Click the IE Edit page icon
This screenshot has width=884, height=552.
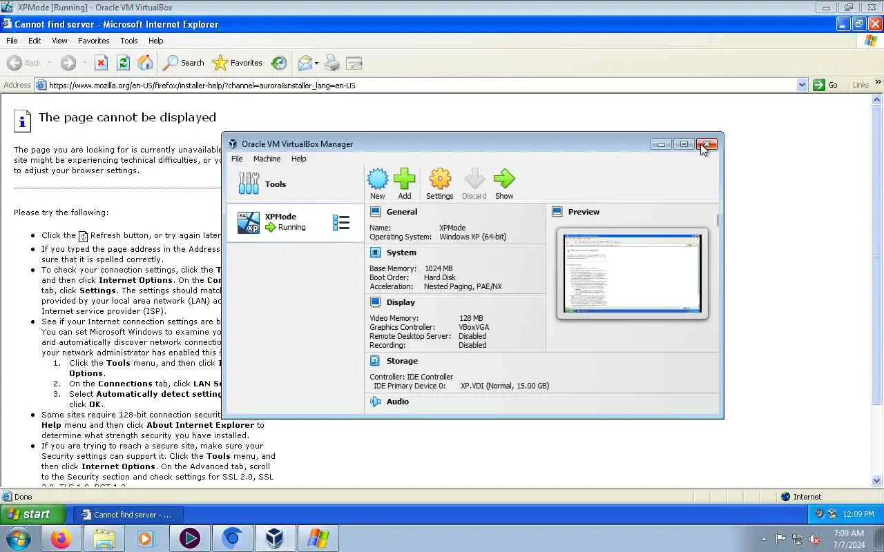354,63
